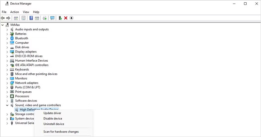Expand the Computer category
The image size is (261, 137).
[7, 43]
